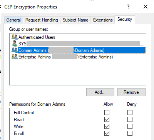The height and width of the screenshot is (140, 154).
Task: Check Deny for Write permission
Action: pyautogui.click(x=130, y=127)
